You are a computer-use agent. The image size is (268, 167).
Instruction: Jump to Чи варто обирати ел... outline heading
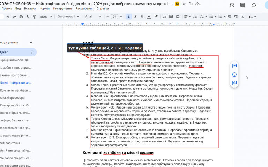[x=16, y=158]
